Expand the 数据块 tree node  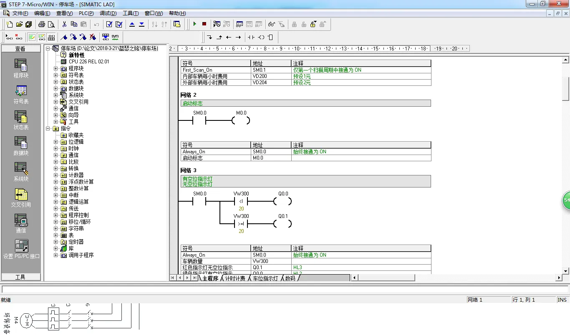click(x=56, y=88)
